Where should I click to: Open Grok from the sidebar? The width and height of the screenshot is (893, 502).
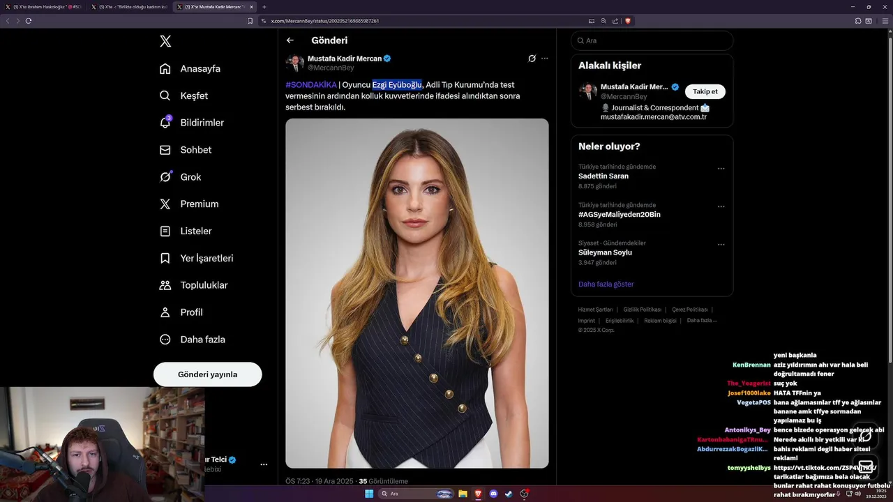tap(180, 177)
